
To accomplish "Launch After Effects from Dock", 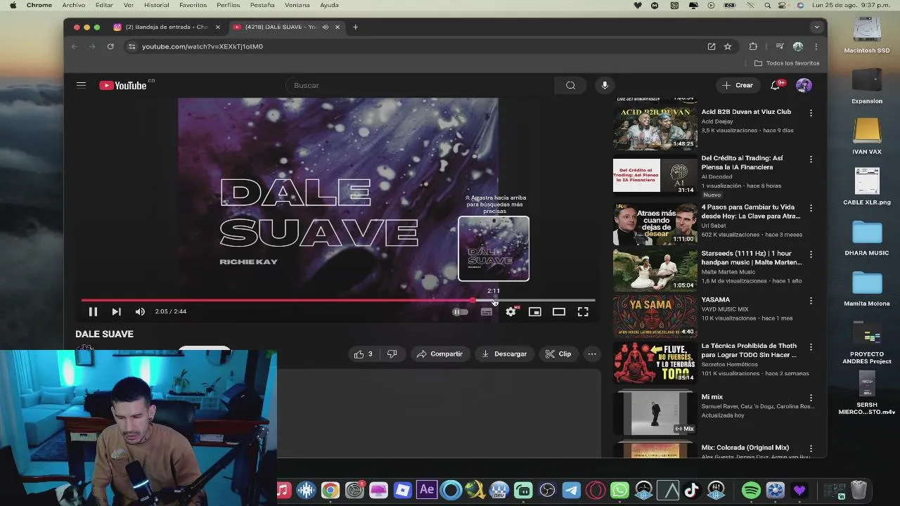I will tap(427, 490).
